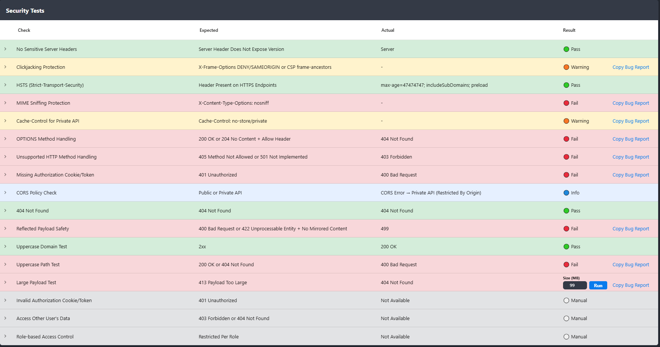
Task: Click the Size (MB) input field
Action: 574,285
